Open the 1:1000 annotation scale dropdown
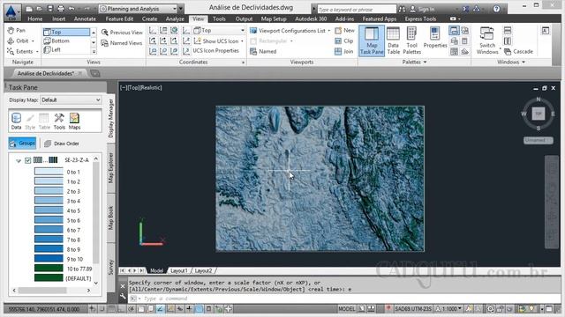The height and width of the screenshot is (317, 565). [448, 309]
